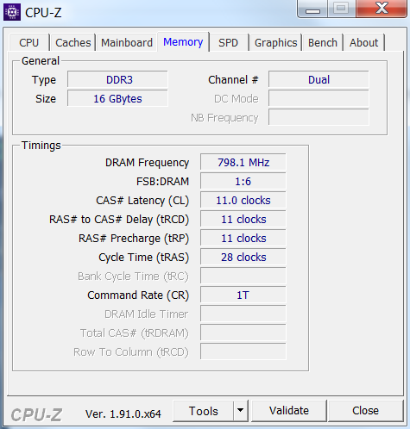Screen dimensions: 410x429
Task: Click the Command Rate value 1T
Action: click(243, 295)
